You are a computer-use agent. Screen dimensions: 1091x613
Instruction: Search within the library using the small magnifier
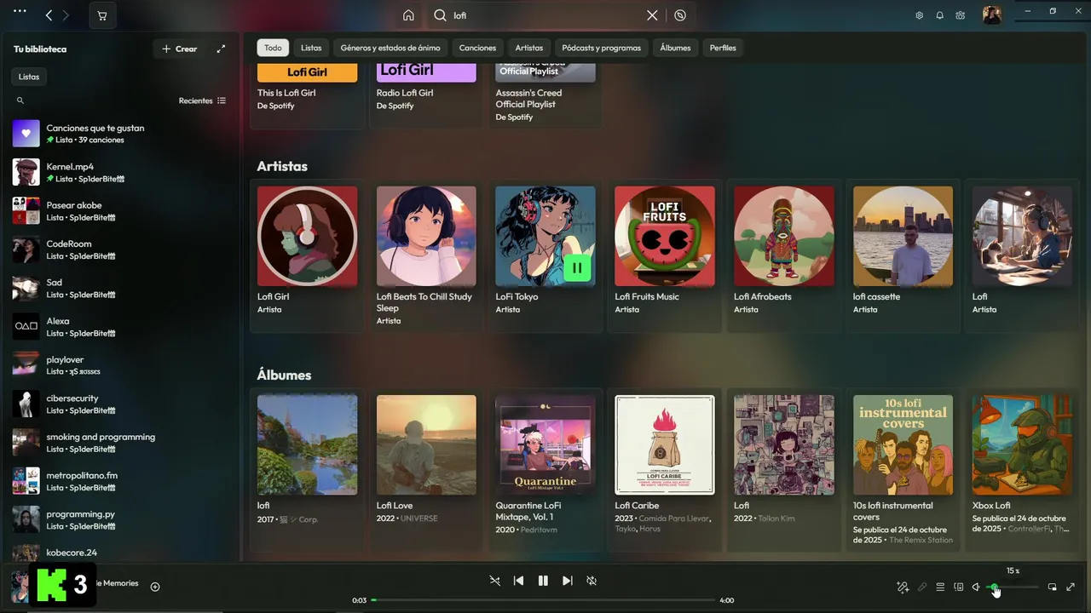coord(20,100)
